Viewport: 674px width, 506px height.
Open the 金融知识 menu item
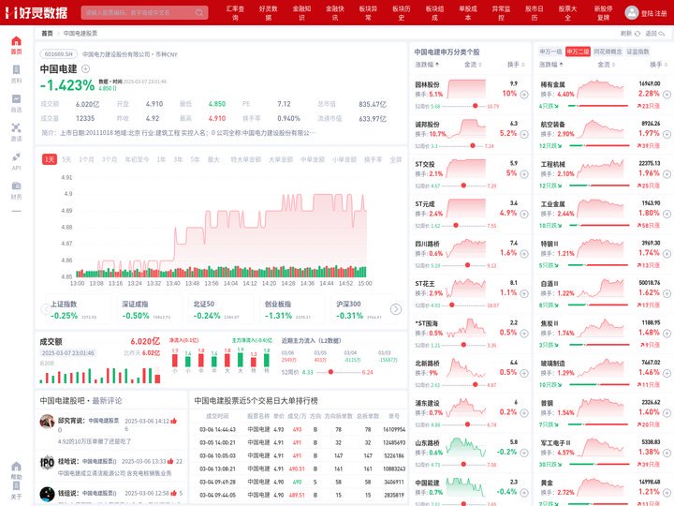[x=301, y=13]
